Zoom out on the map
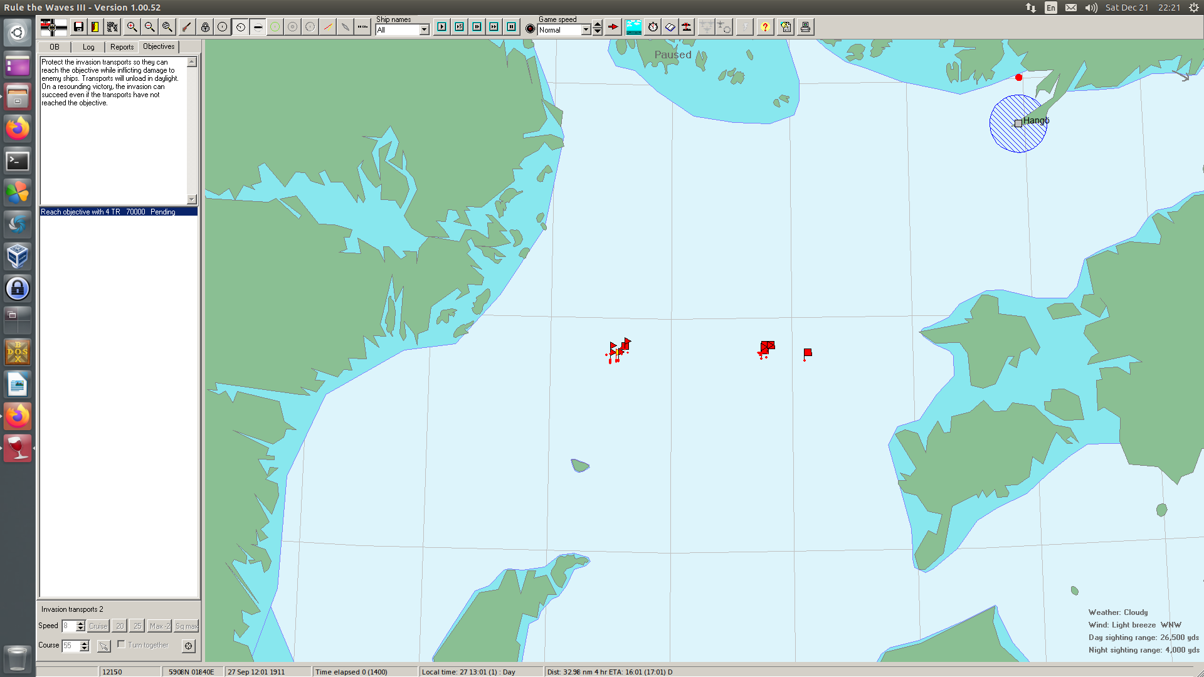Screen dimensions: 1204x677 click(149, 27)
